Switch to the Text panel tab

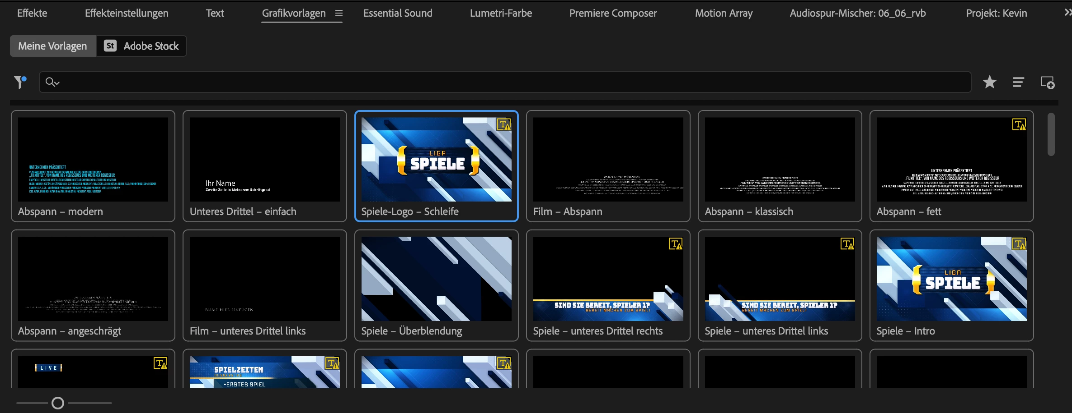click(215, 13)
